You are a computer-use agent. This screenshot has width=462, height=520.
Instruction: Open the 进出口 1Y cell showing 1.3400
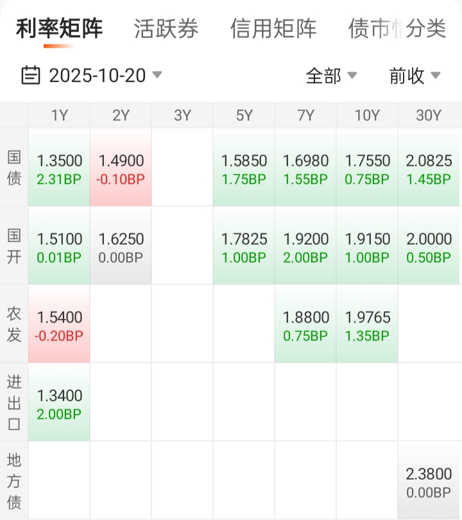[x=59, y=404]
